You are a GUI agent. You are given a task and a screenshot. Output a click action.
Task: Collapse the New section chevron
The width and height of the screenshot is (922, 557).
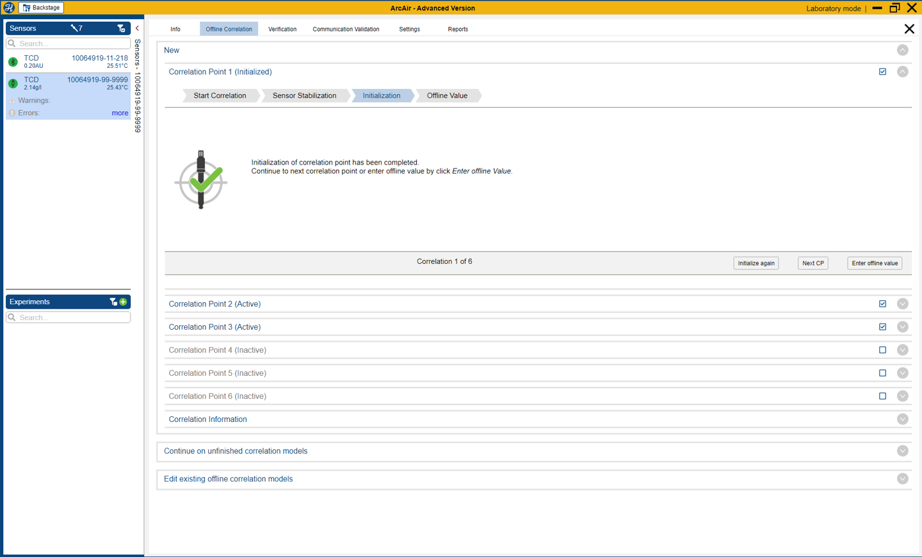902,50
